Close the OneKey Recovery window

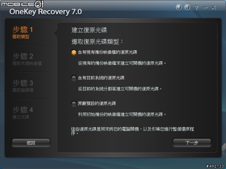pos(213,7)
